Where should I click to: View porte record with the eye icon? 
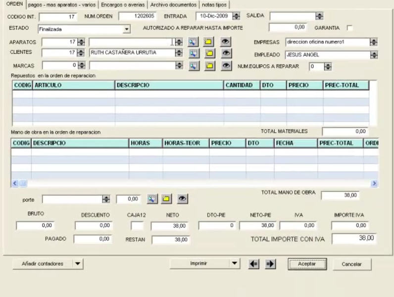tap(183, 199)
